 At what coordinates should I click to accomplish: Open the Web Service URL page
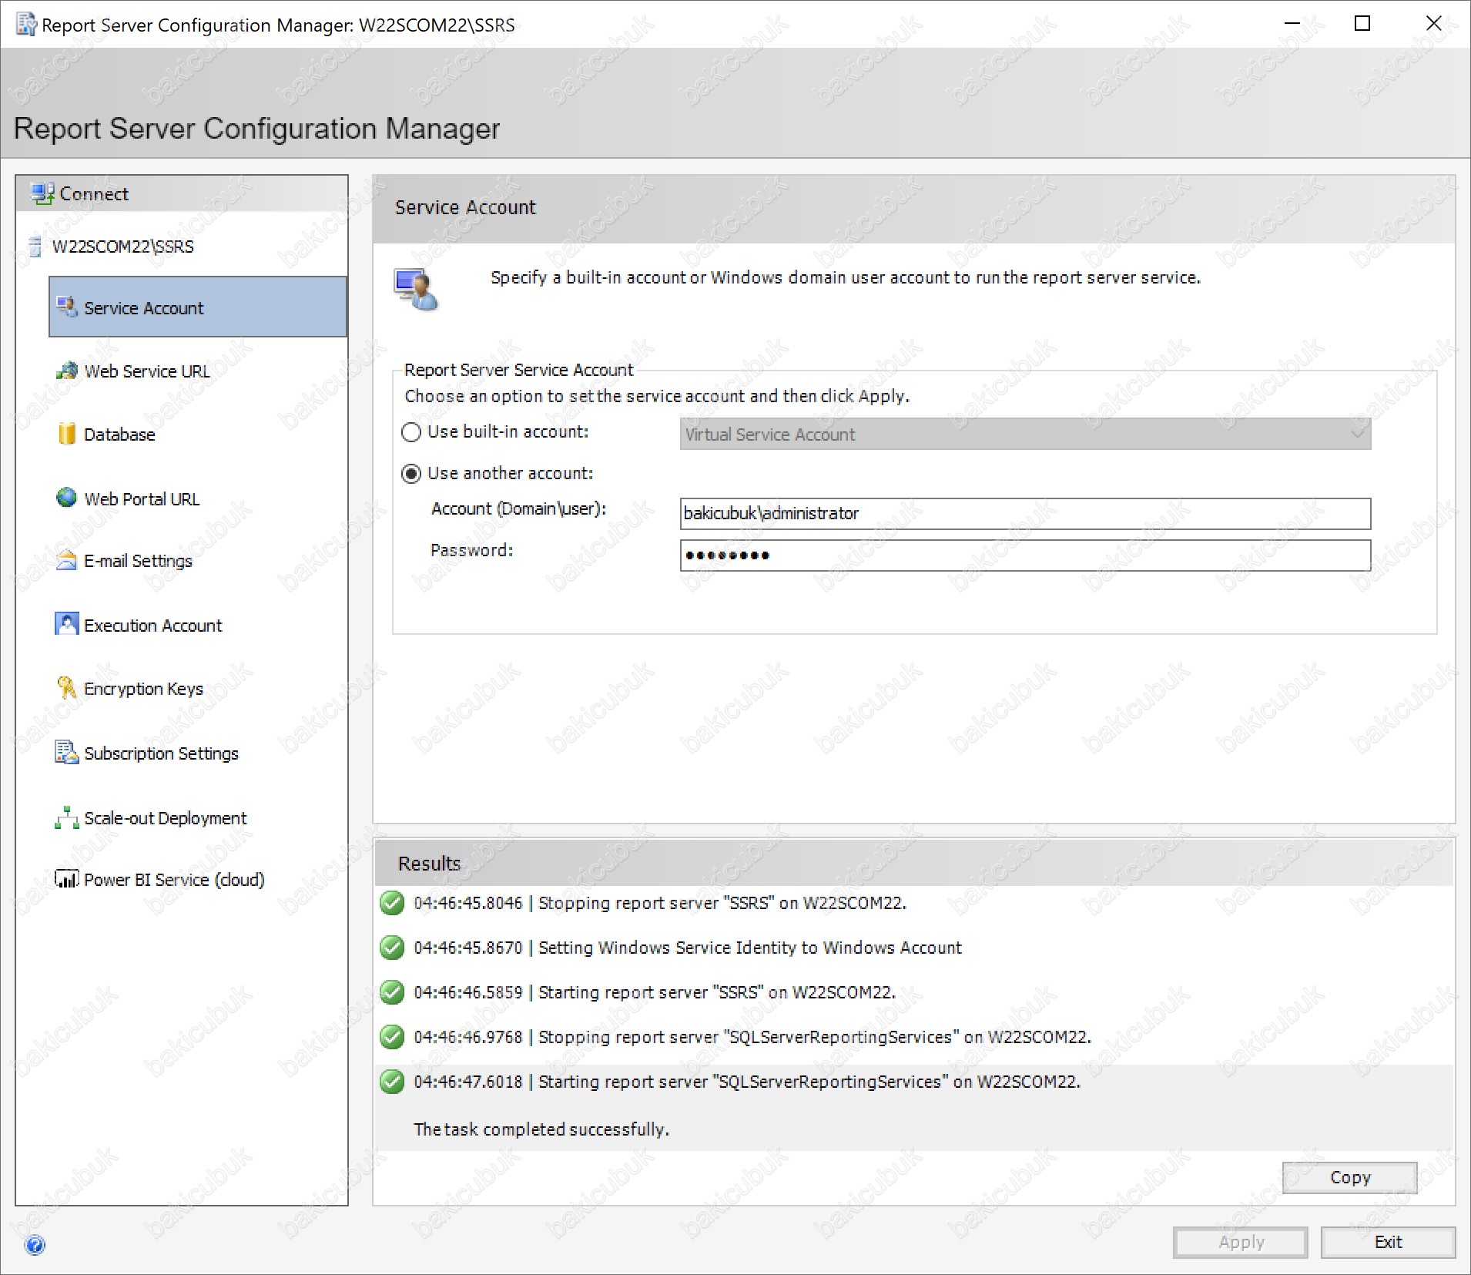146,371
